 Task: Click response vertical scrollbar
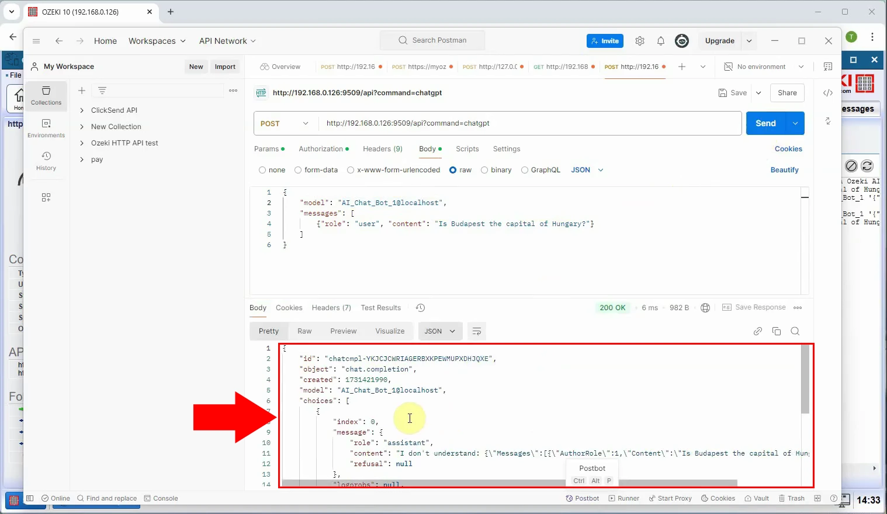pyautogui.click(x=805, y=379)
